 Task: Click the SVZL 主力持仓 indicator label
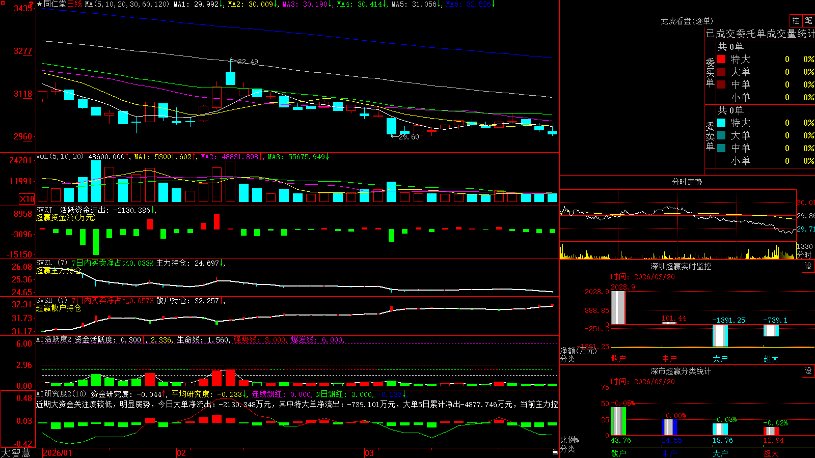[52, 263]
